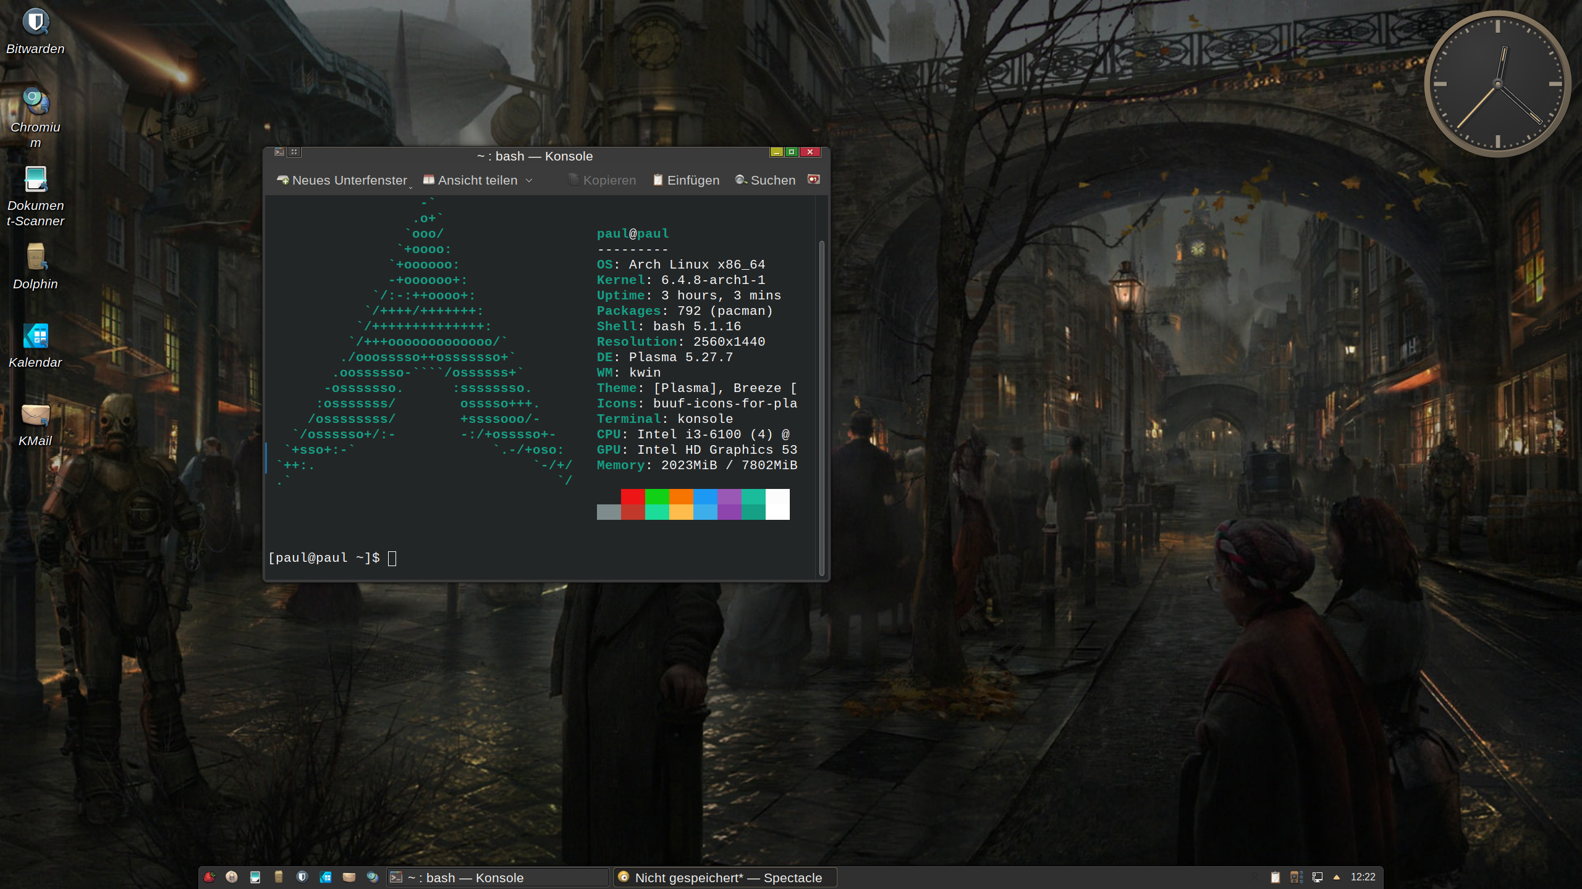Open the network connections tray icon
This screenshot has height=889, width=1582.
[x=1318, y=877]
